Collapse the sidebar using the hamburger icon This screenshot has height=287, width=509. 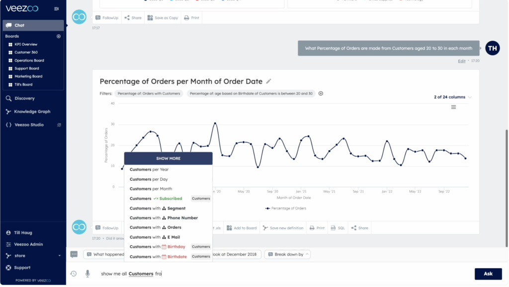tap(56, 8)
